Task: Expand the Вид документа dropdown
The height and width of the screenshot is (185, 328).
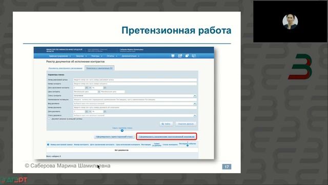Action: click(x=195, y=104)
